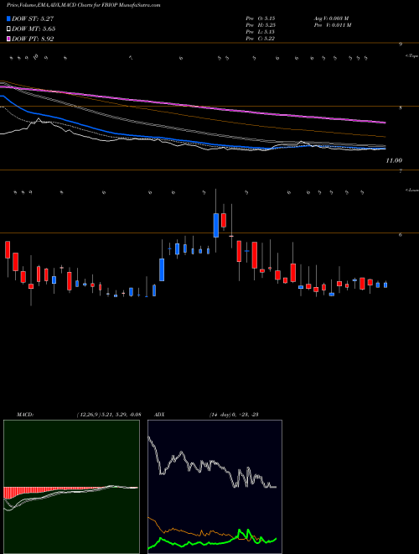Click the price axis label '7'
This screenshot has height=554, width=419.
click(x=401, y=171)
